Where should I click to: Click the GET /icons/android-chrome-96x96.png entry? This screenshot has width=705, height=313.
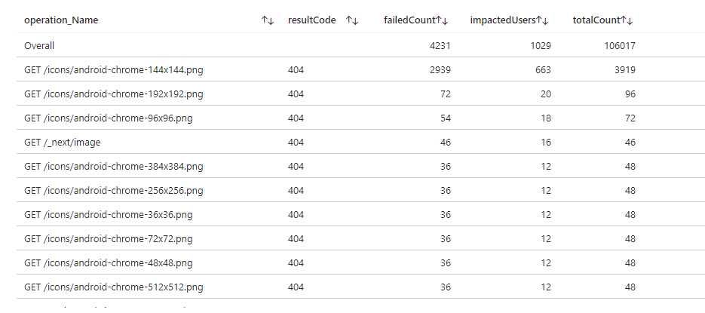(108, 118)
